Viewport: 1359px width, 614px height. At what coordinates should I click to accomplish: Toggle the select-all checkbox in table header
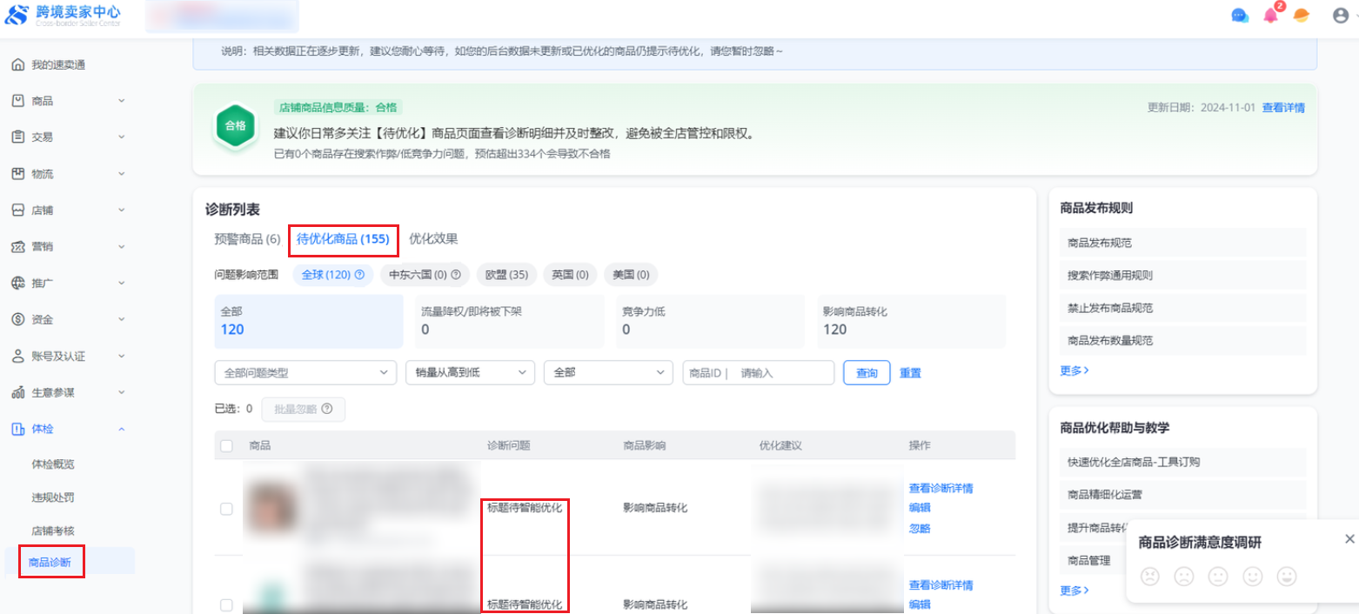click(x=226, y=445)
